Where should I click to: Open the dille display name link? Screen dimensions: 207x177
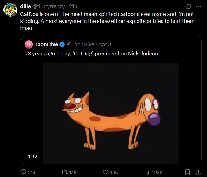(26, 6)
